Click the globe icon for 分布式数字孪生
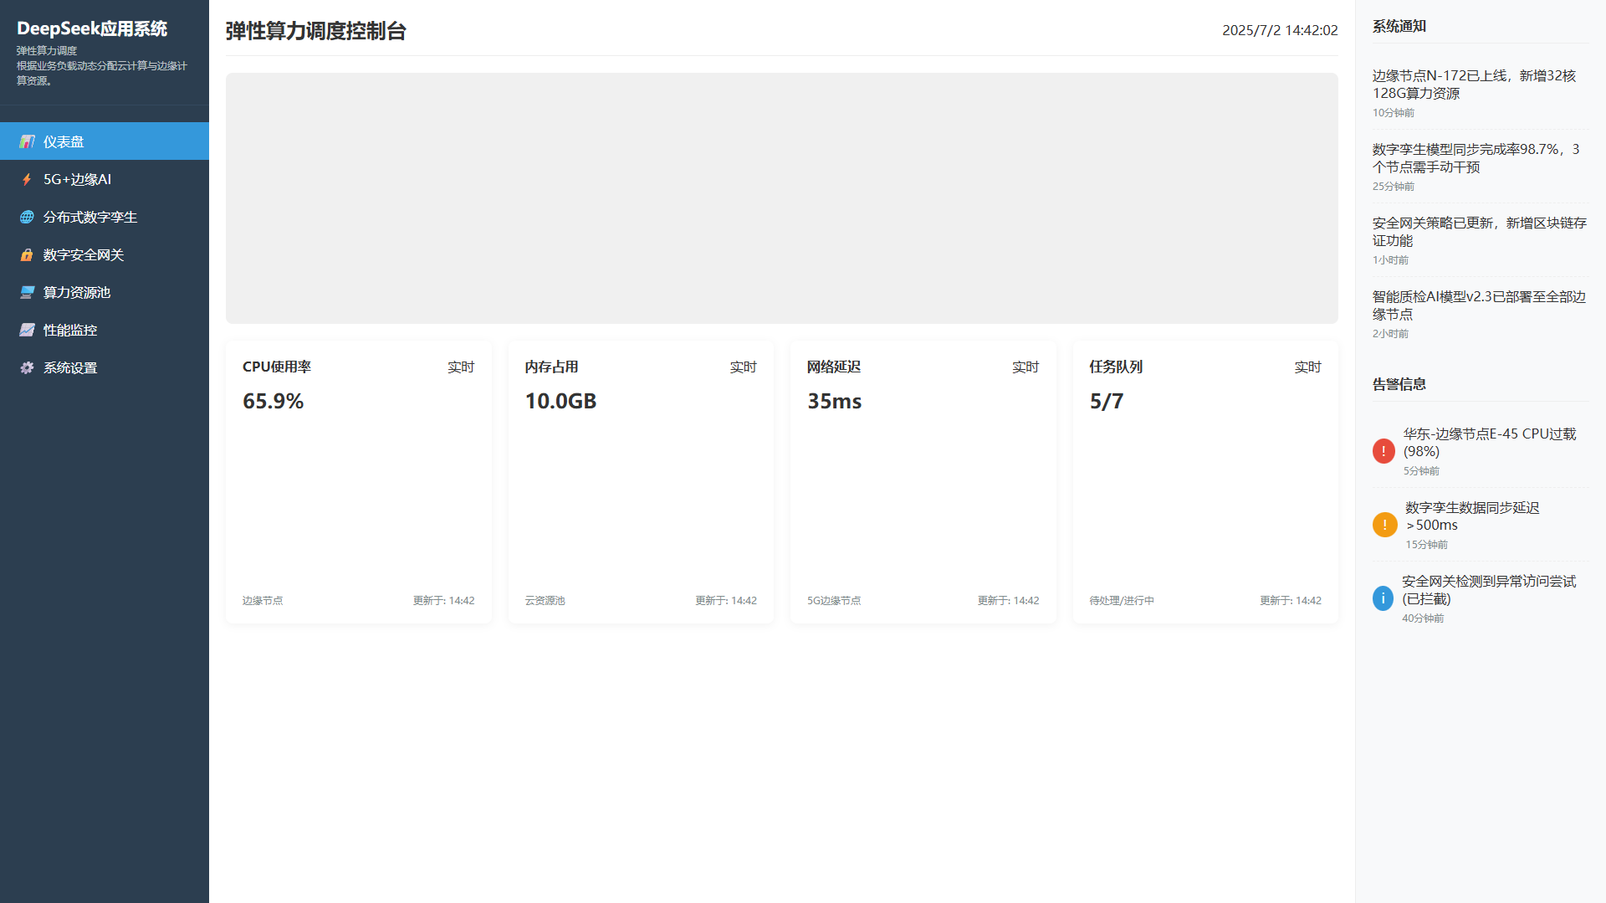1606x903 pixels. pyautogui.click(x=27, y=217)
